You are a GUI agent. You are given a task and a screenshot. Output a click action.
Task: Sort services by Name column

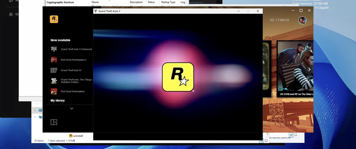95,2
